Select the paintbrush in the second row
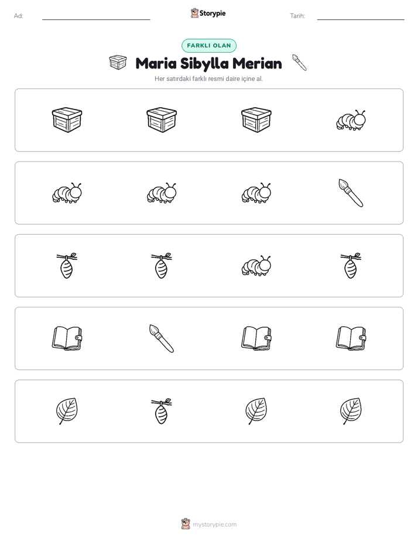Image resolution: width=418 pixels, height=541 pixels. coord(351,193)
